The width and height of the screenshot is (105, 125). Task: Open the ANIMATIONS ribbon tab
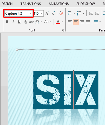(x=59, y=4)
